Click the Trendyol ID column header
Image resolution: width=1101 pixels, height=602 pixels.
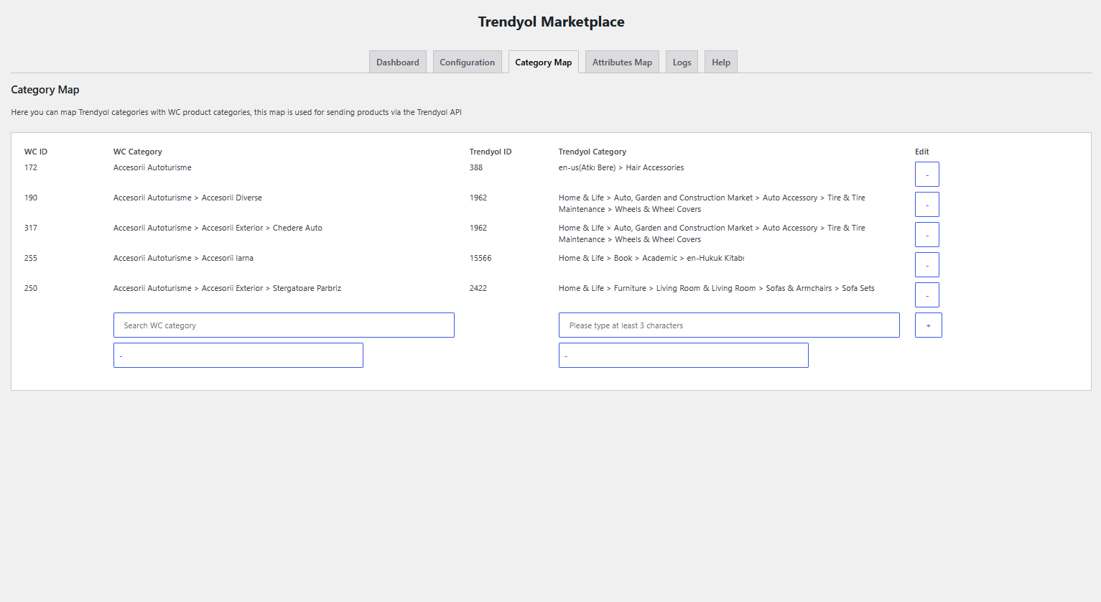(490, 152)
